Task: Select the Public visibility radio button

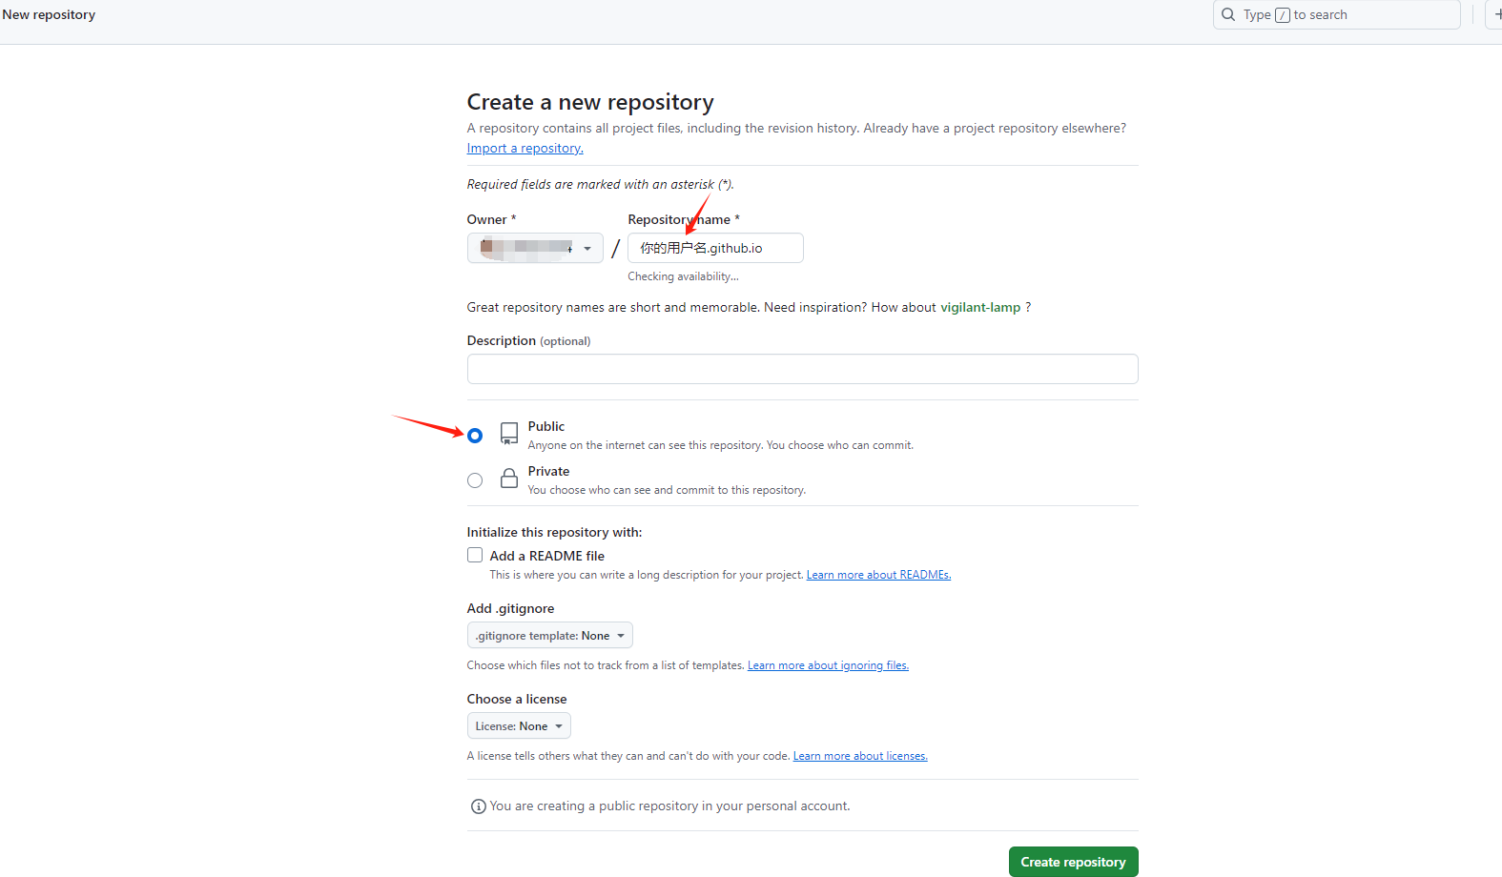Action: (x=475, y=436)
